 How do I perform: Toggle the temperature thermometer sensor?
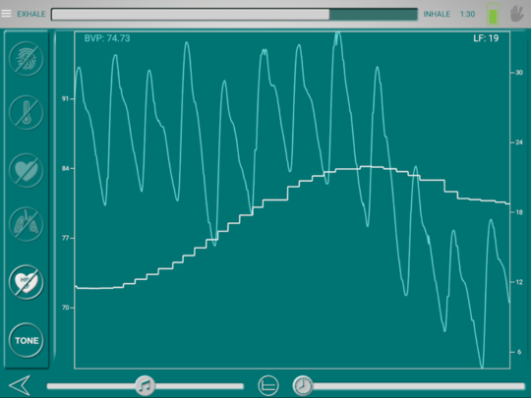click(x=27, y=112)
